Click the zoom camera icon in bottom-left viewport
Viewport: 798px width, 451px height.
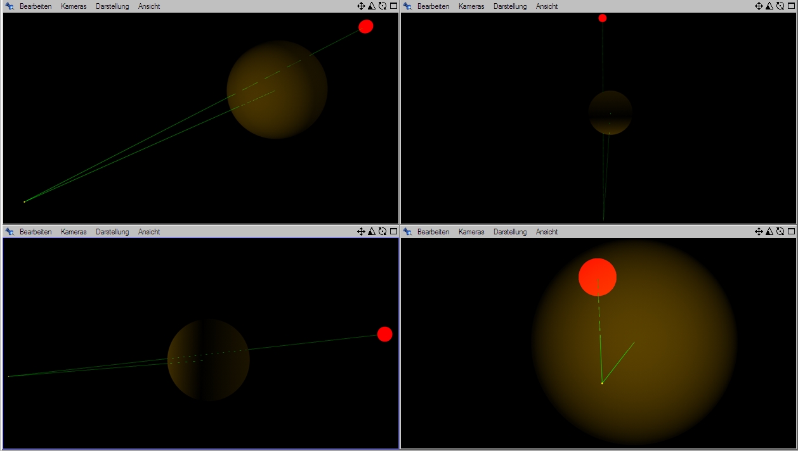point(372,232)
